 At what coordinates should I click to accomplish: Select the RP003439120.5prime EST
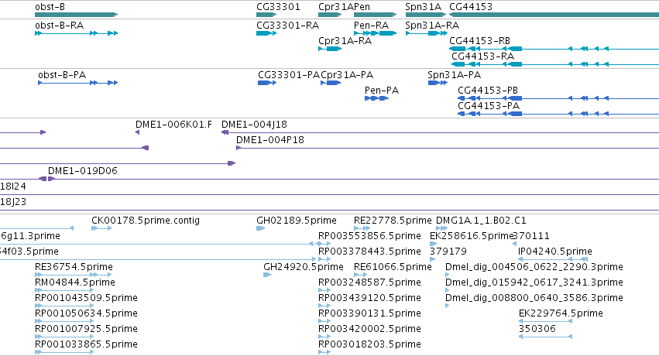tap(324, 306)
